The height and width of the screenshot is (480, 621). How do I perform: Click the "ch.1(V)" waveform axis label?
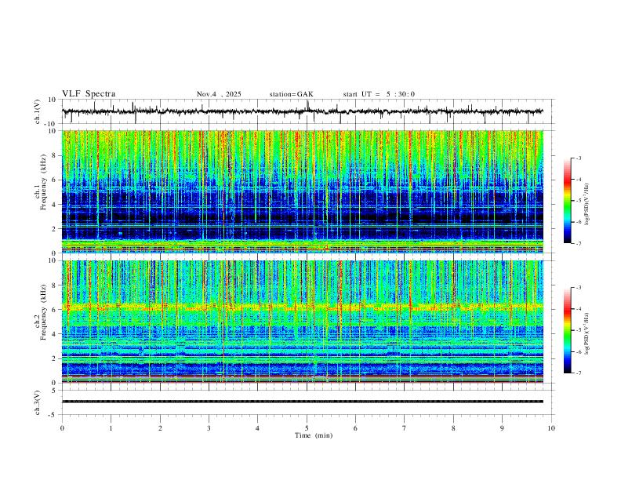coord(38,111)
